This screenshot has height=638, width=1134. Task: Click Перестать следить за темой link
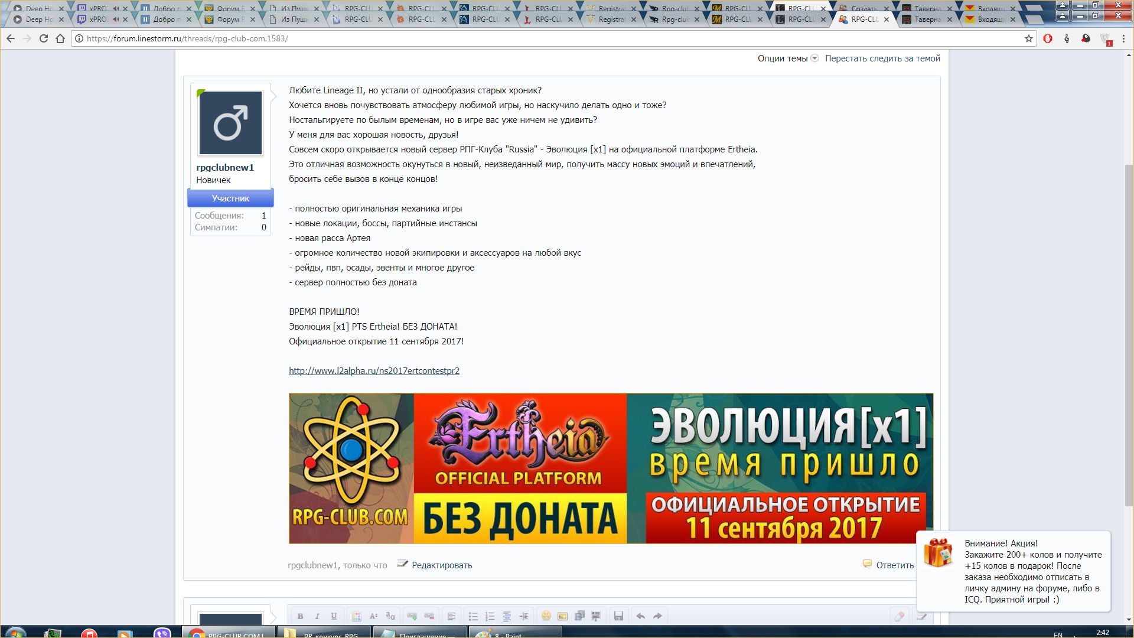point(882,58)
